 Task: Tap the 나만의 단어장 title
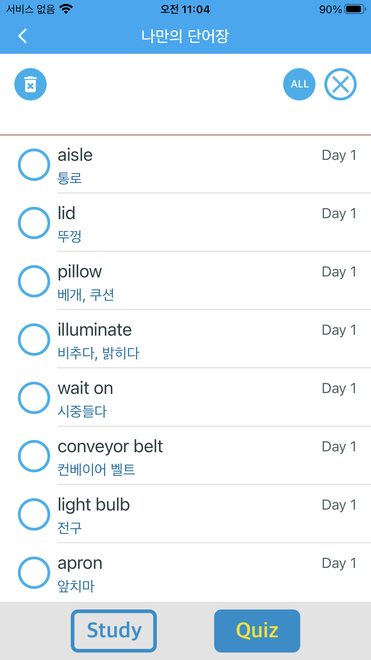(185, 36)
